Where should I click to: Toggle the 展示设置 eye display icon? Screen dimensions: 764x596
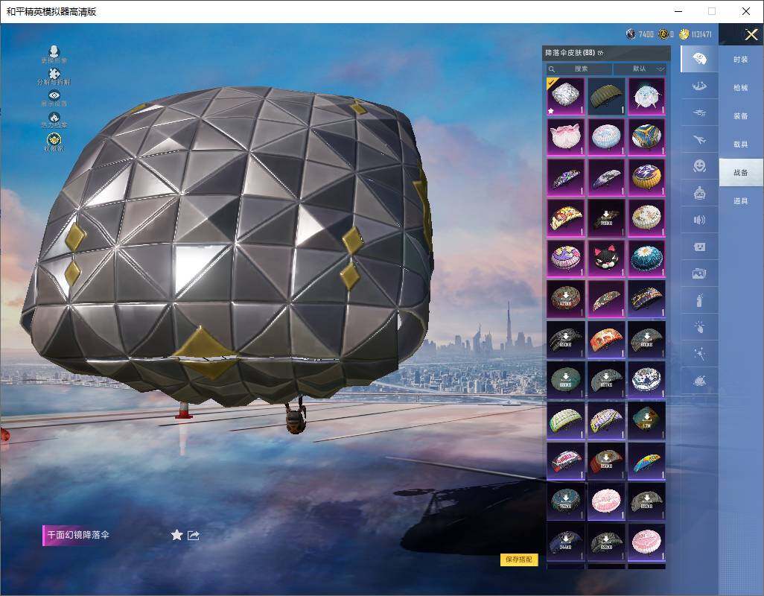point(54,95)
